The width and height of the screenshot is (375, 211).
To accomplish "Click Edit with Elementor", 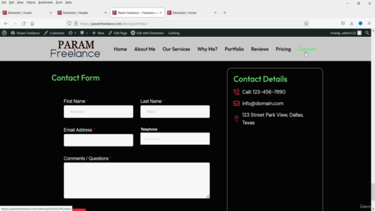I will (x=147, y=33).
